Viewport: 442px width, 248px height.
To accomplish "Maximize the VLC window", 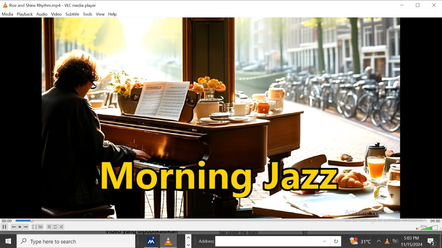I will 417,5.
